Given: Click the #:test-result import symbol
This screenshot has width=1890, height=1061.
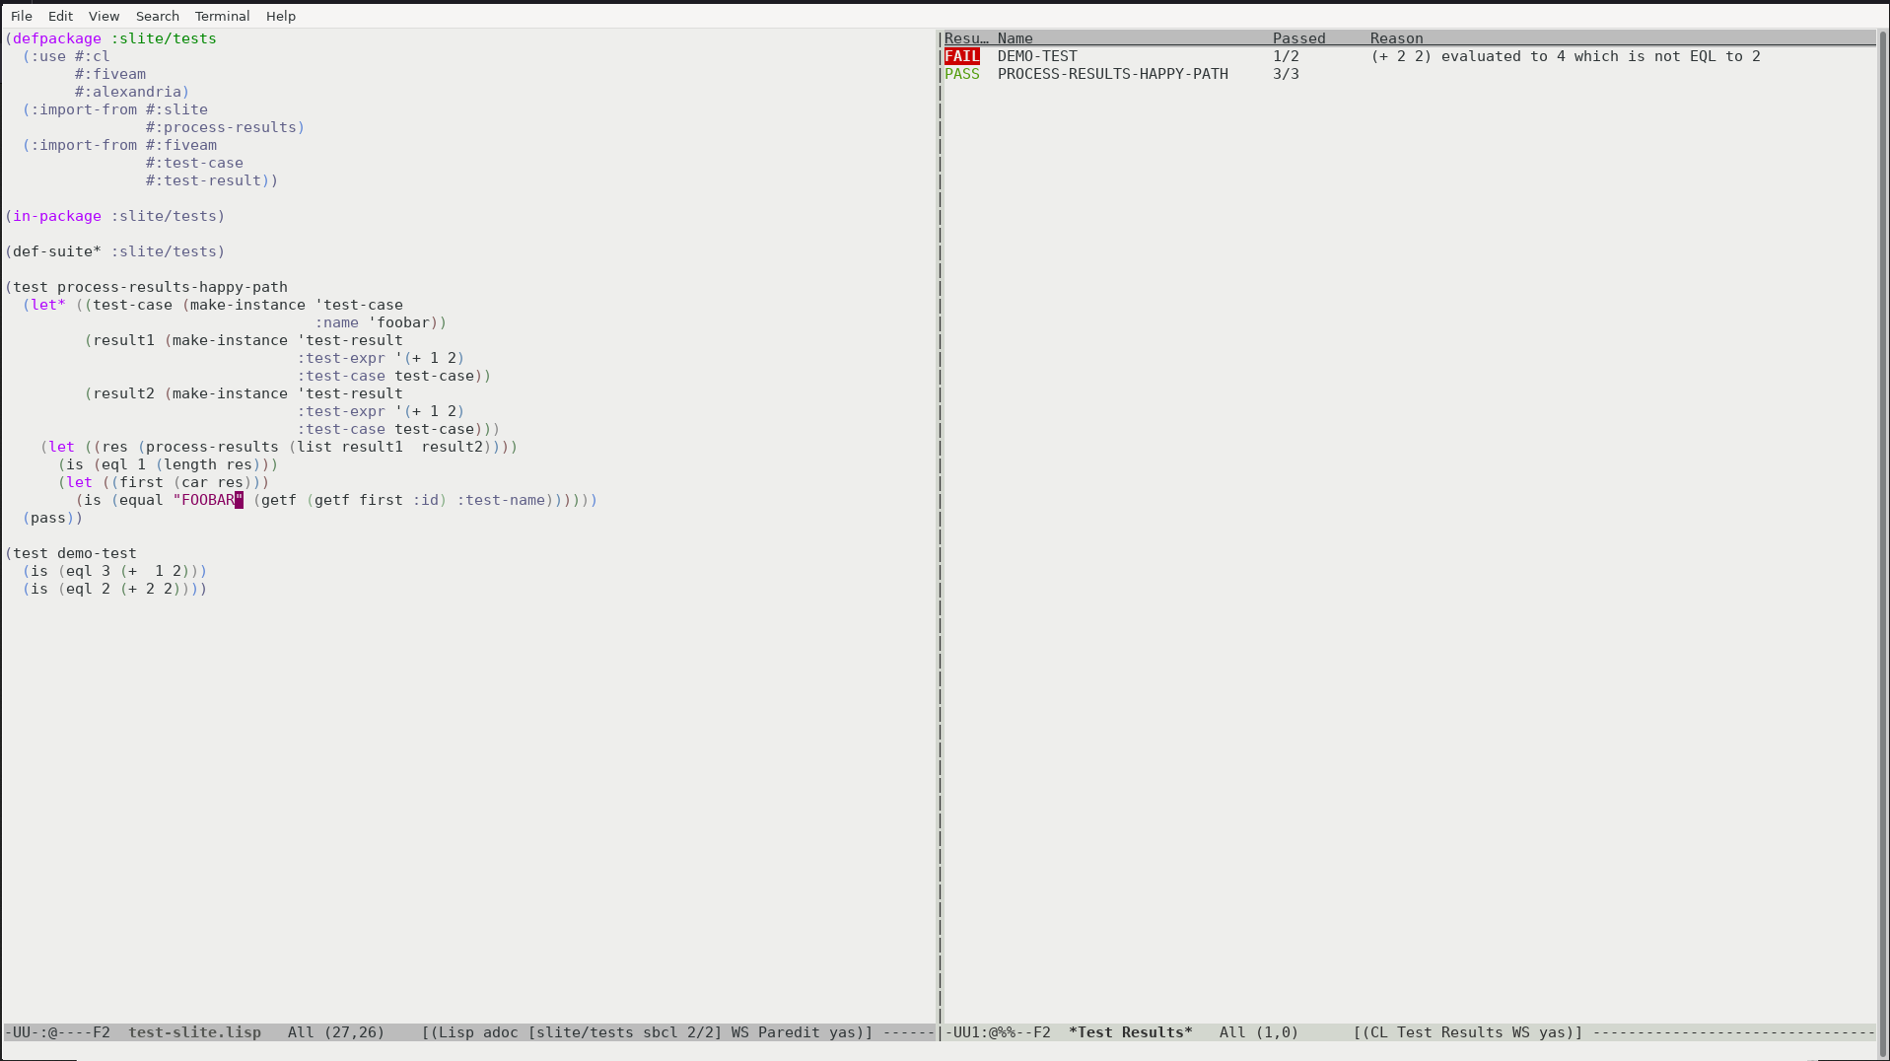Looking at the screenshot, I should point(203,180).
